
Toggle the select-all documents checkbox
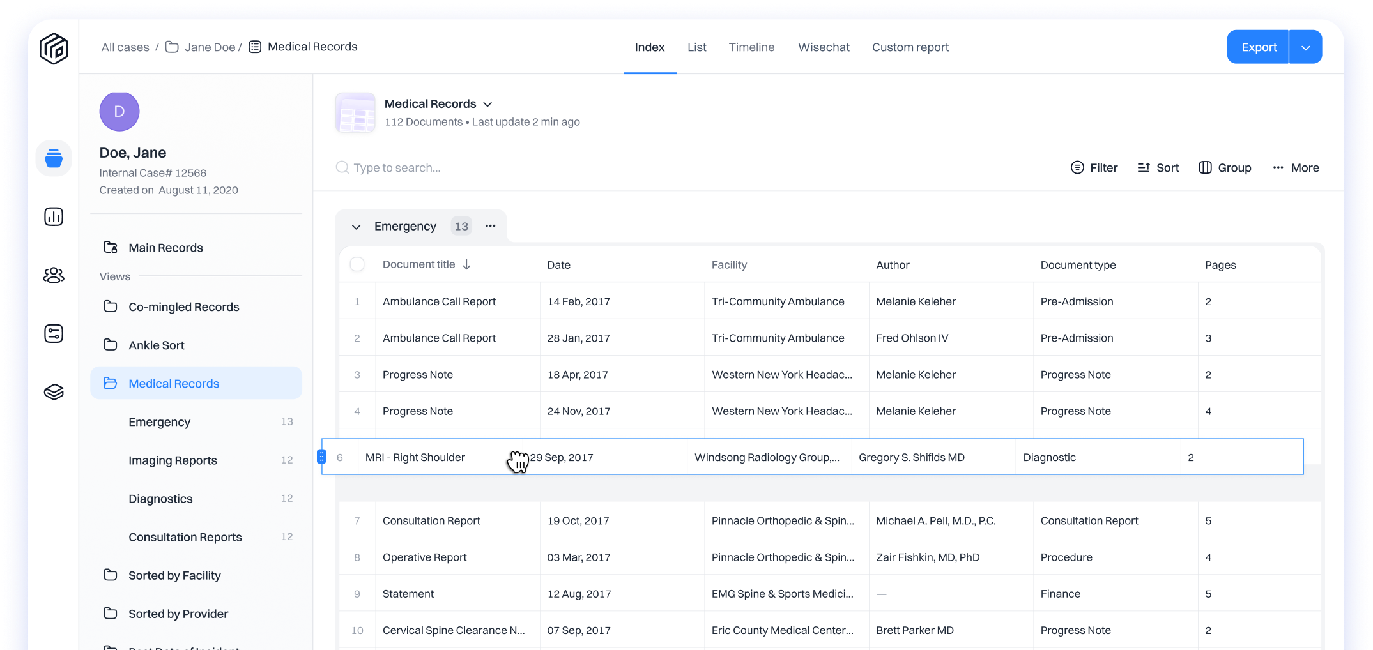pyautogui.click(x=357, y=264)
